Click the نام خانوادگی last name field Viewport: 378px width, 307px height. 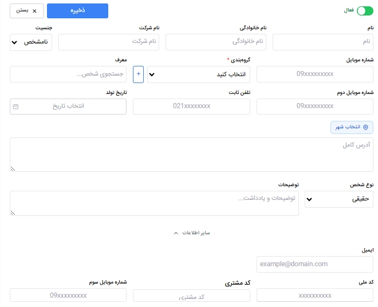[216, 42]
